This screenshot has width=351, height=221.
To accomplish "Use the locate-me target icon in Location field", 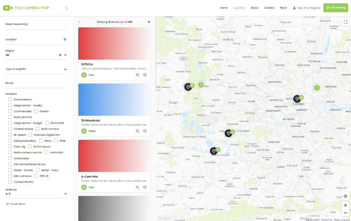I will (65, 39).
